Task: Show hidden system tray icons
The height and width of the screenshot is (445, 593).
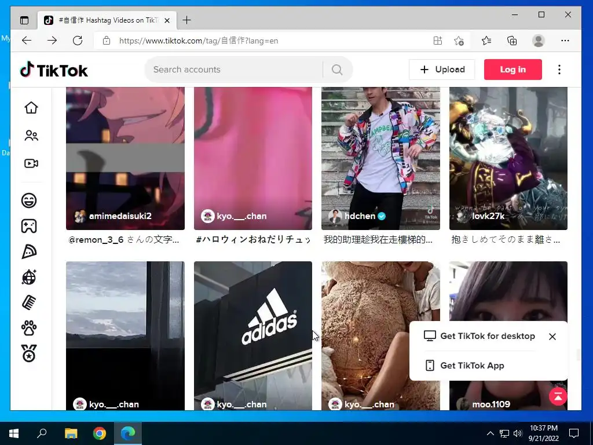Action: pyautogui.click(x=490, y=433)
